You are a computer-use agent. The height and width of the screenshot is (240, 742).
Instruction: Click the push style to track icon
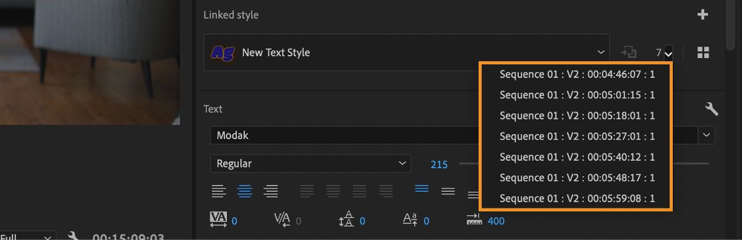629,53
